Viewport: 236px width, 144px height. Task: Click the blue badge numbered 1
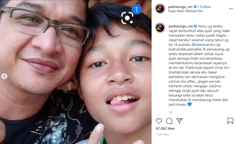pyautogui.click(x=137, y=9)
